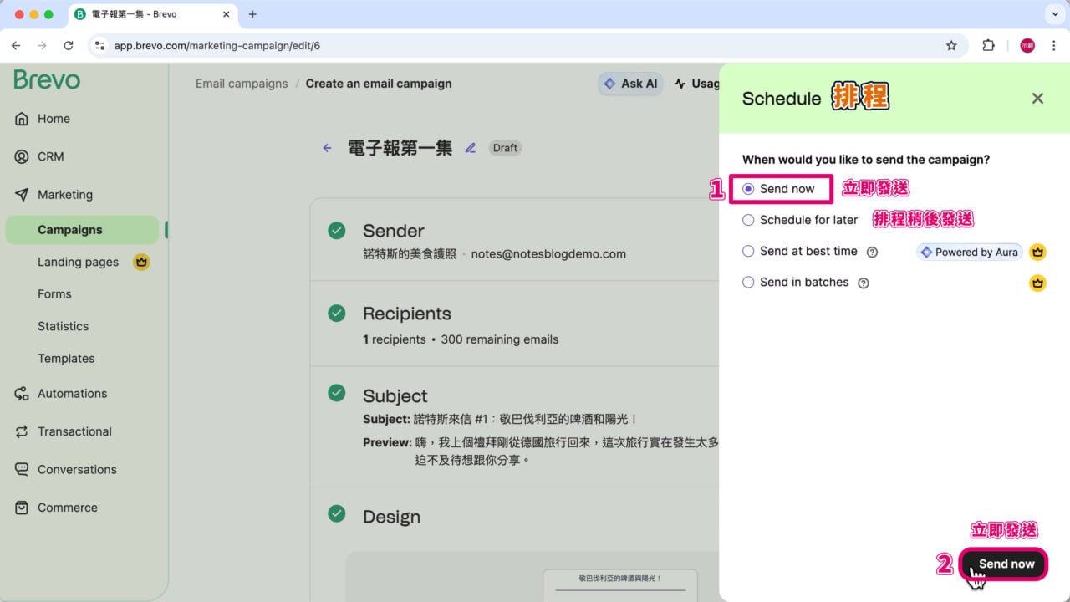
Task: Choose Schedule for later option
Action: 748,220
